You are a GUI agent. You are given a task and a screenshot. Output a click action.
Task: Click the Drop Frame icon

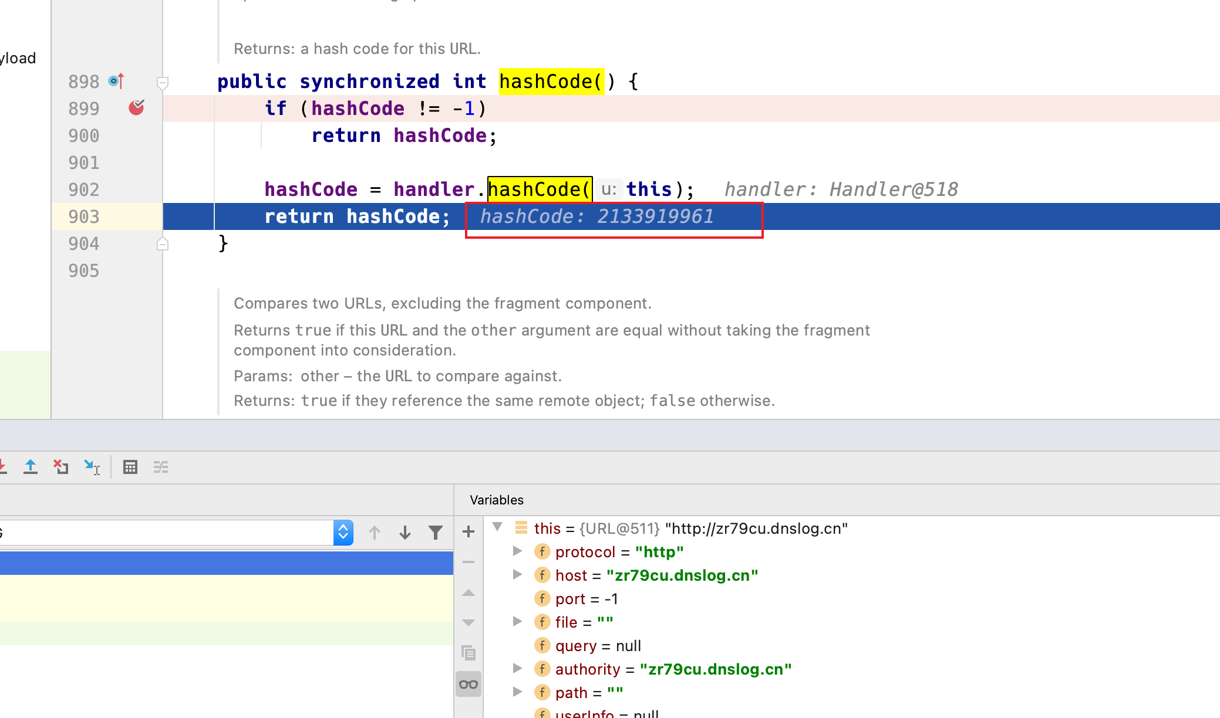tap(61, 467)
